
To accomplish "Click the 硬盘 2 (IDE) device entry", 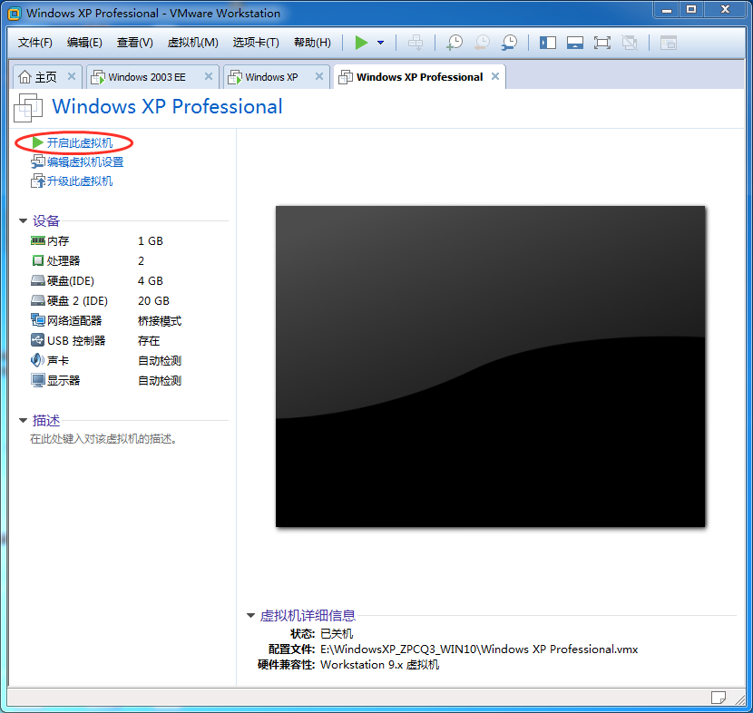I will (77, 301).
